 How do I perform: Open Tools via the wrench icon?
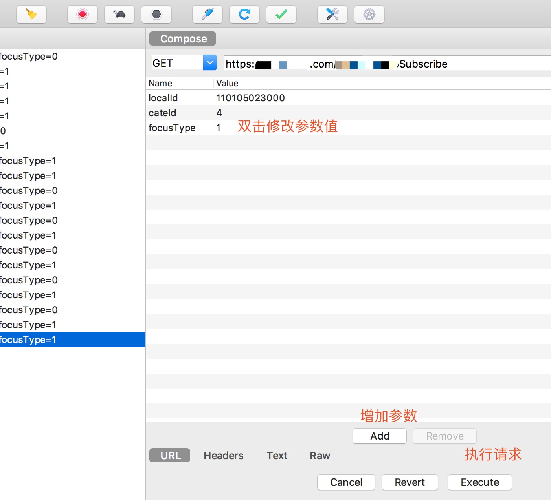point(332,15)
